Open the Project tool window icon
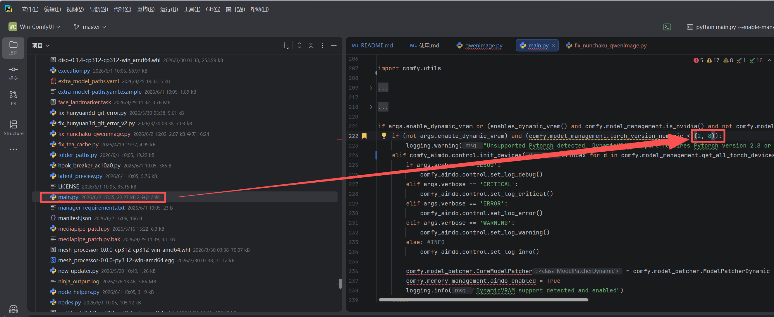Screen dimensions: 774x317 click(x=13, y=48)
